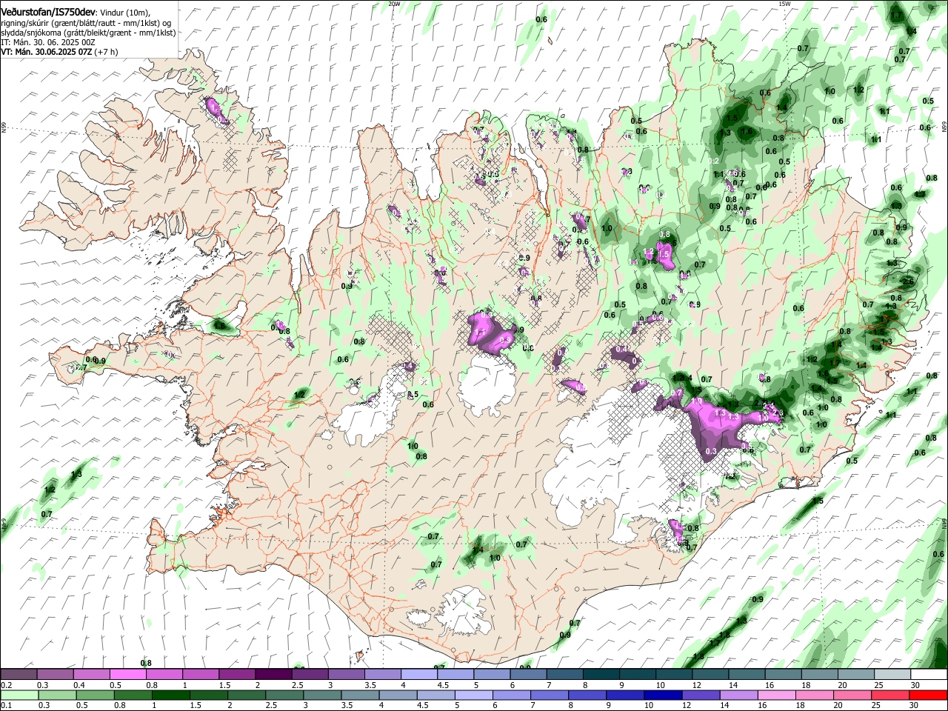Click the 'Vindur (10m)' text in the header

tap(124, 13)
